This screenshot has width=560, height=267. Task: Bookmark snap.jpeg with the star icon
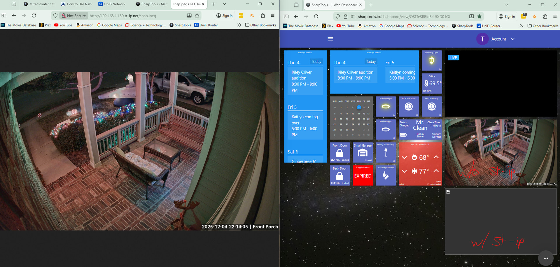click(x=197, y=16)
